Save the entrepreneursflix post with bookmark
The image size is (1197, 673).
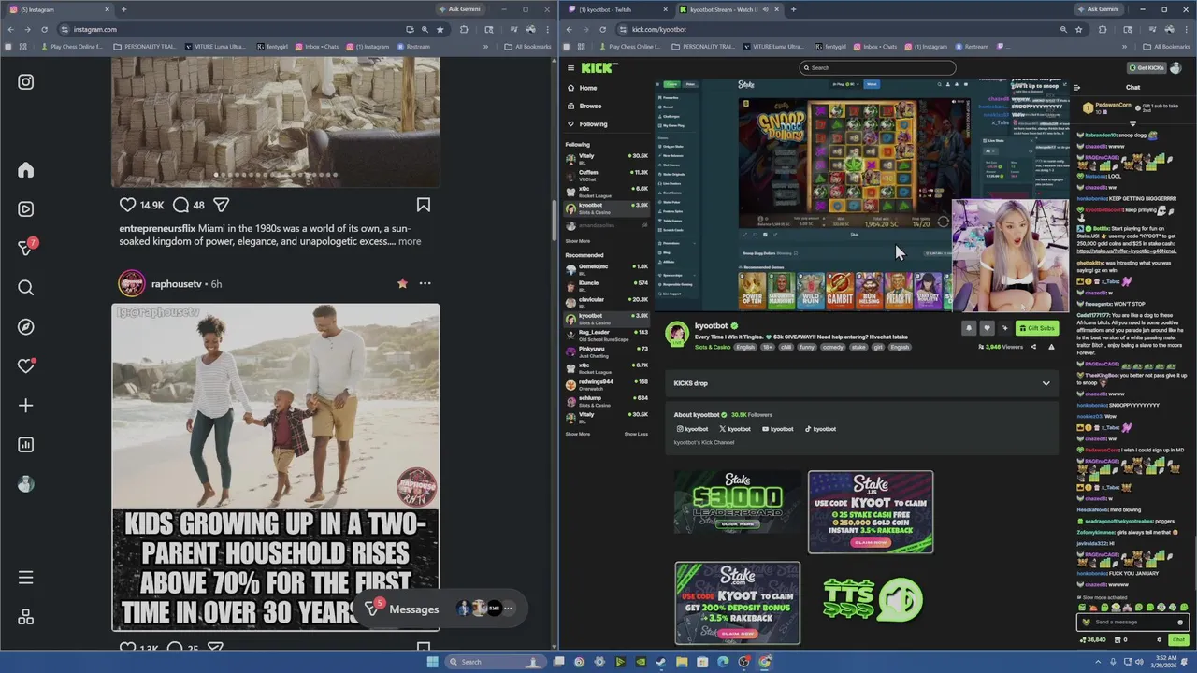point(424,205)
